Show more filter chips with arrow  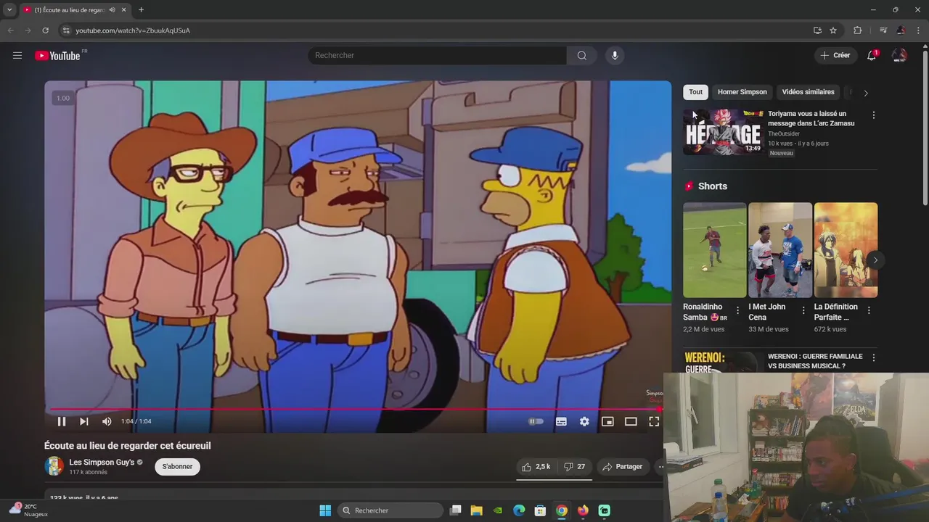pos(865,93)
